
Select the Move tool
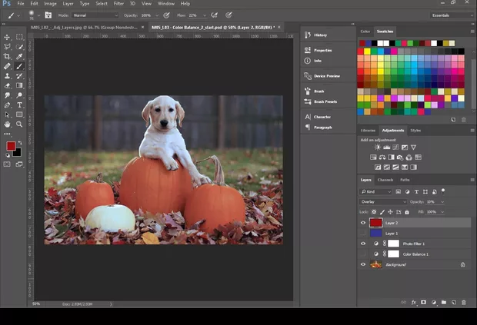[7, 37]
